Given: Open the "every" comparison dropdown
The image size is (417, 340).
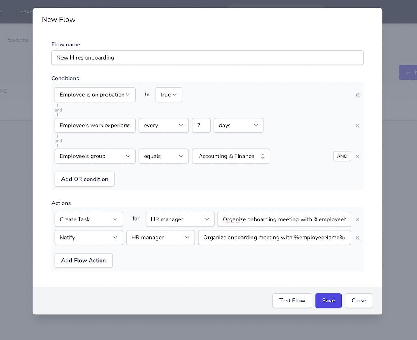Looking at the screenshot, I should [x=163, y=126].
